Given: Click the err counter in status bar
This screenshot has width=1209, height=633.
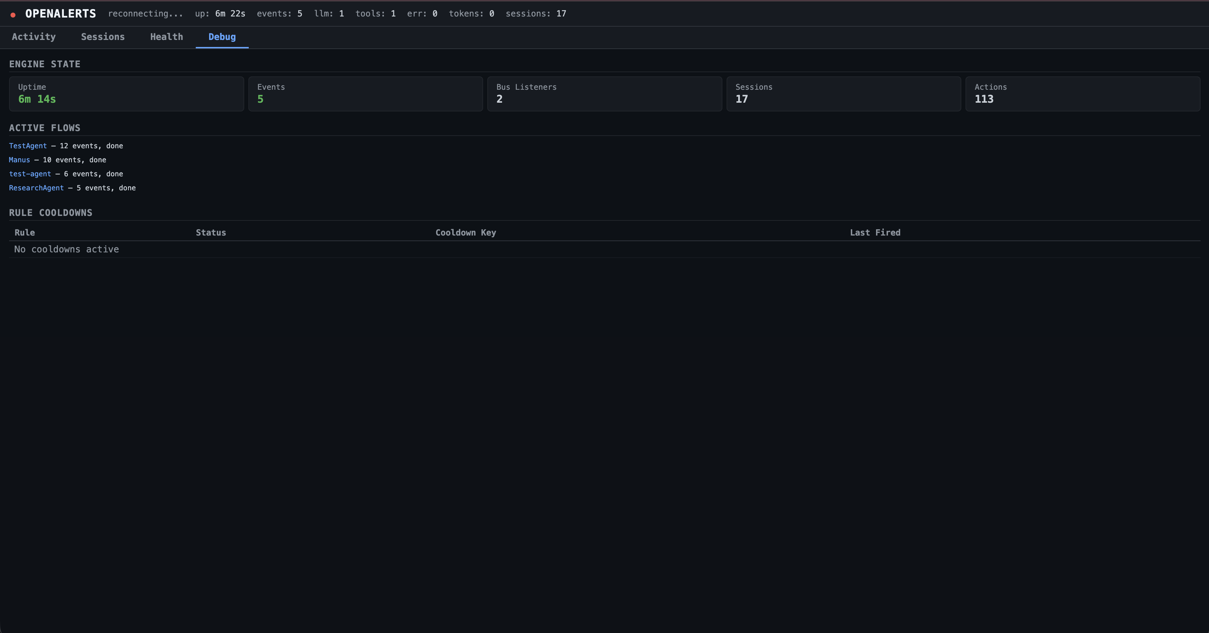Looking at the screenshot, I should click(x=422, y=14).
